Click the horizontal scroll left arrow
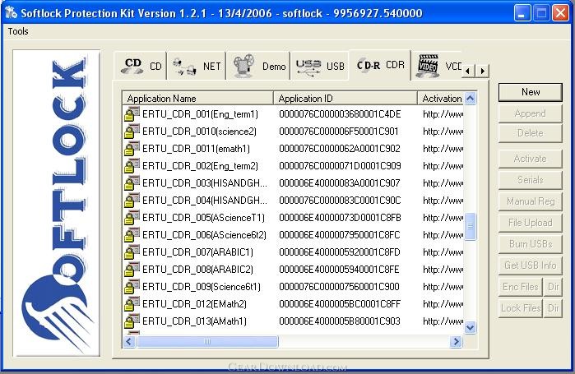This screenshot has height=374, width=575. pyautogui.click(x=128, y=342)
